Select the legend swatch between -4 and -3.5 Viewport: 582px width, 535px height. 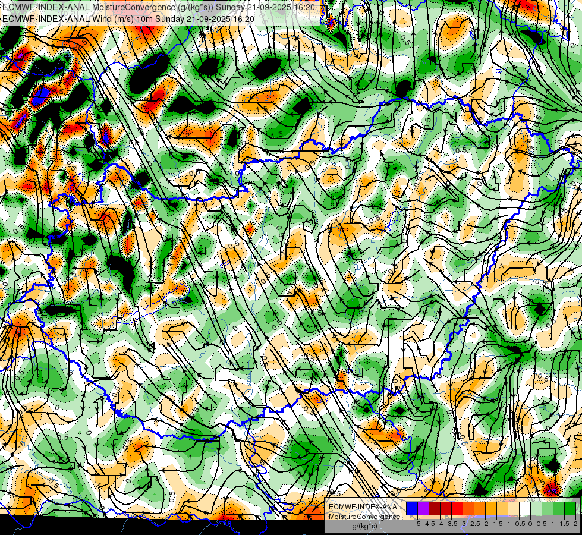446,509
